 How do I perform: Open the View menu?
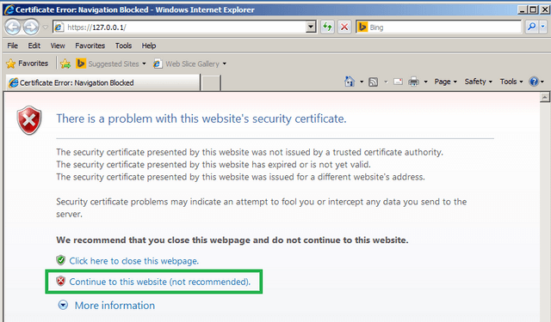point(58,46)
